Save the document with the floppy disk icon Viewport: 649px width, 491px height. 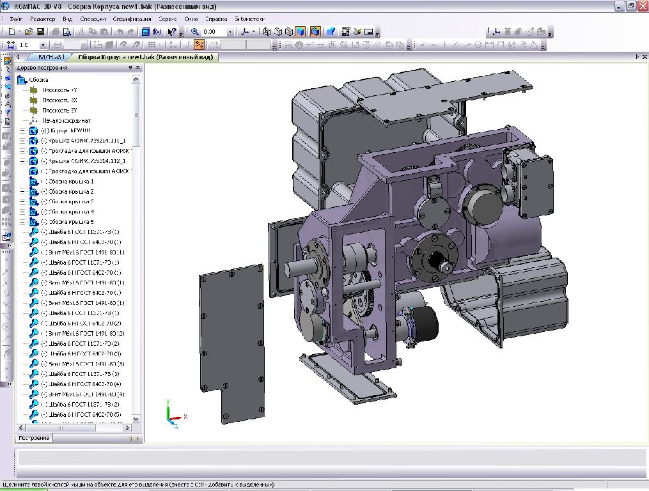click(x=40, y=31)
